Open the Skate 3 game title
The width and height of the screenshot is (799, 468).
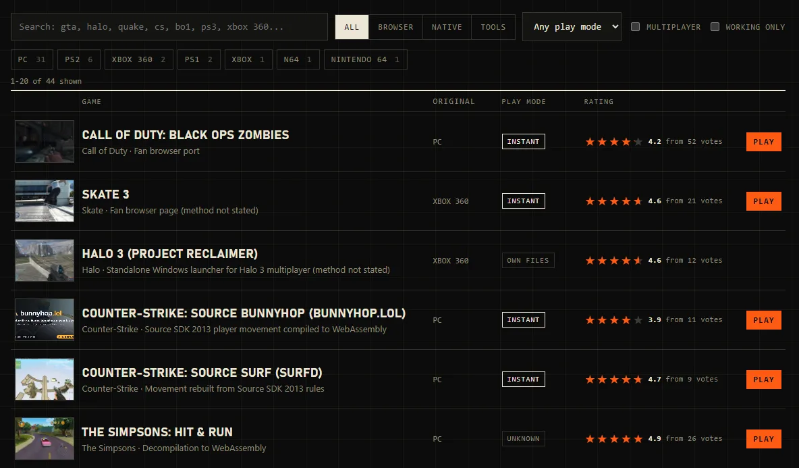(105, 194)
